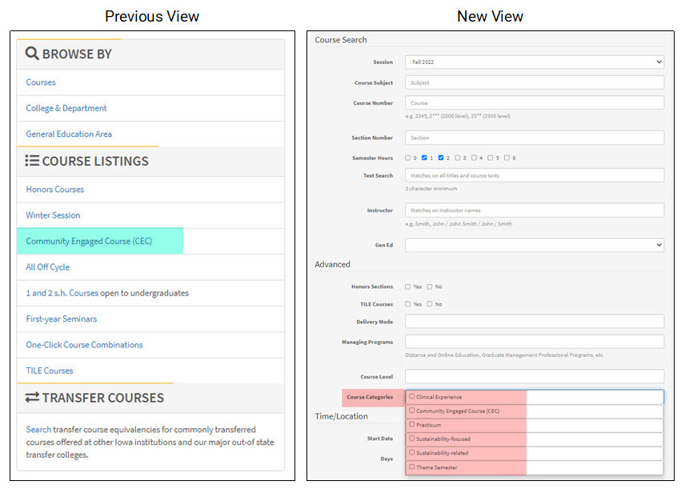Screen dimensions: 685x489
Task: Uncheck the 1 semester hours checkbox
Action: 425,157
